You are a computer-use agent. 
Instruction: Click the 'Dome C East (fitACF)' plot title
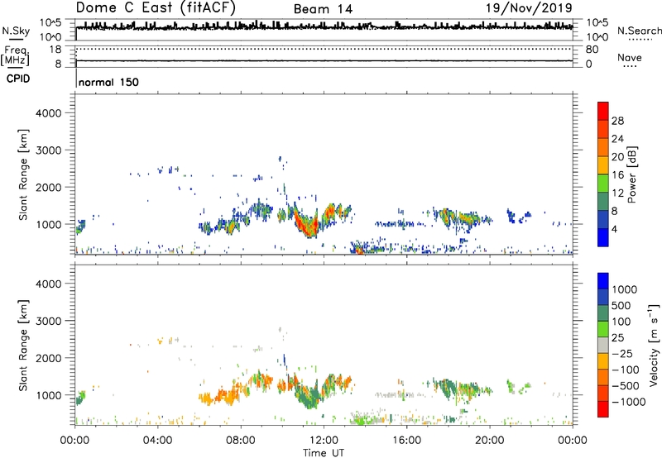pyautogui.click(x=156, y=8)
